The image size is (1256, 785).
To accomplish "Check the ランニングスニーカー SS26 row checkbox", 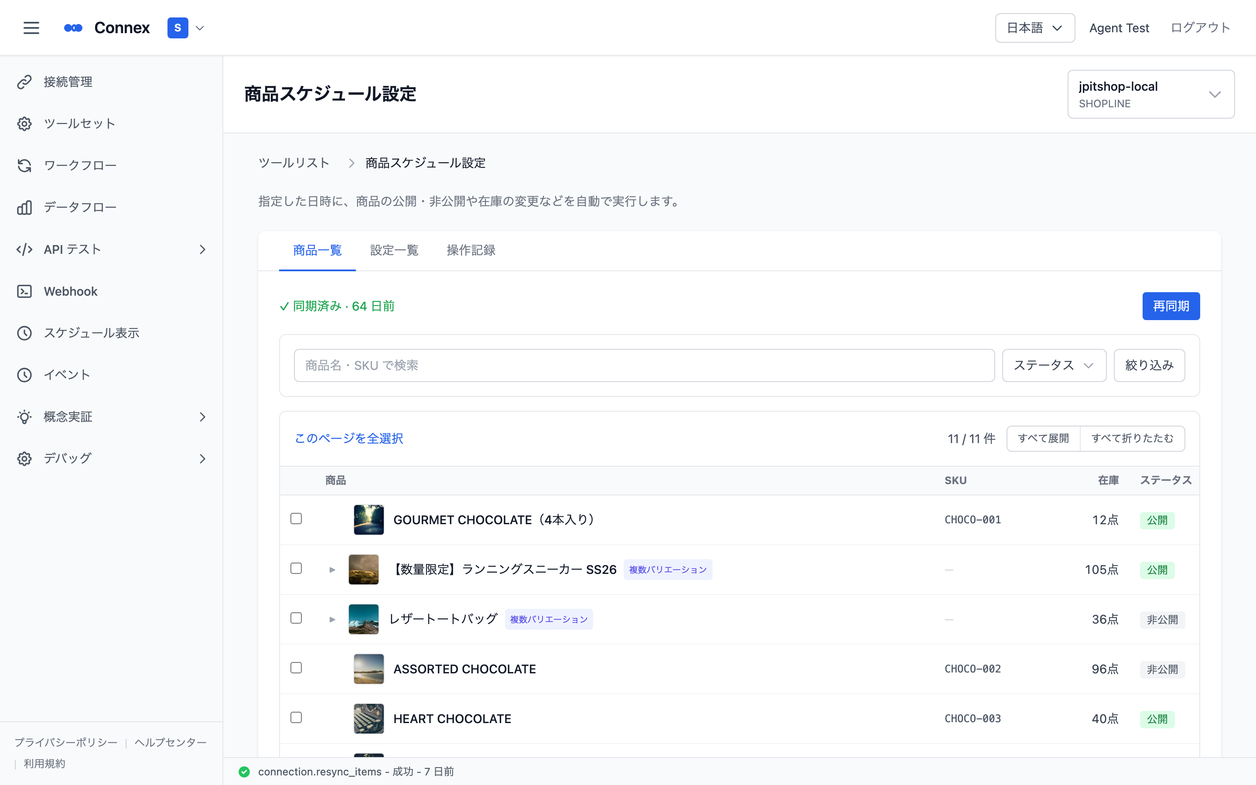I will pos(296,569).
